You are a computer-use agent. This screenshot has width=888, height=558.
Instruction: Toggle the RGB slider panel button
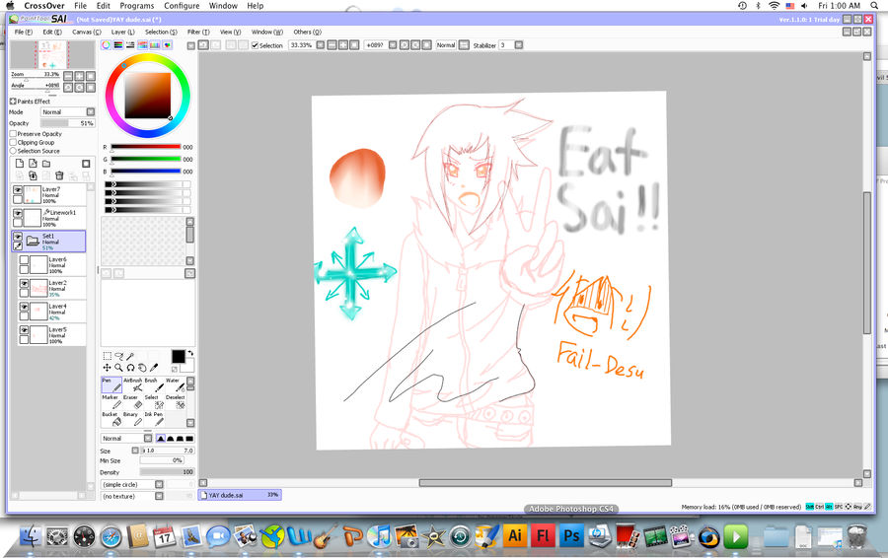pyautogui.click(x=118, y=45)
